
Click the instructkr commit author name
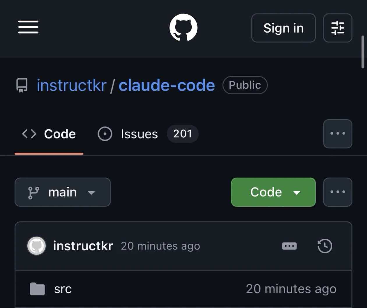pos(83,246)
